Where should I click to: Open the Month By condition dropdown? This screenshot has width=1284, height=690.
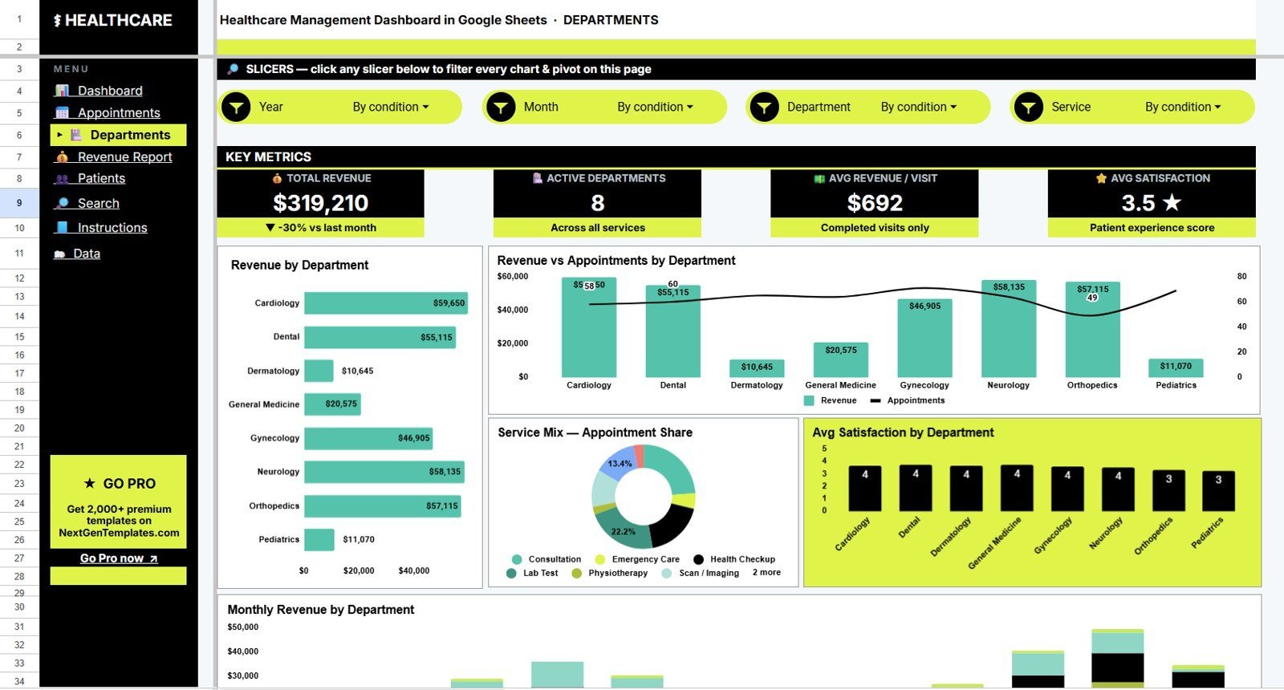pos(655,107)
